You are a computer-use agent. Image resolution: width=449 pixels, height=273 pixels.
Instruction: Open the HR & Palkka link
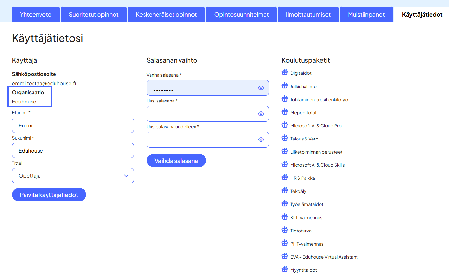pyautogui.click(x=303, y=178)
